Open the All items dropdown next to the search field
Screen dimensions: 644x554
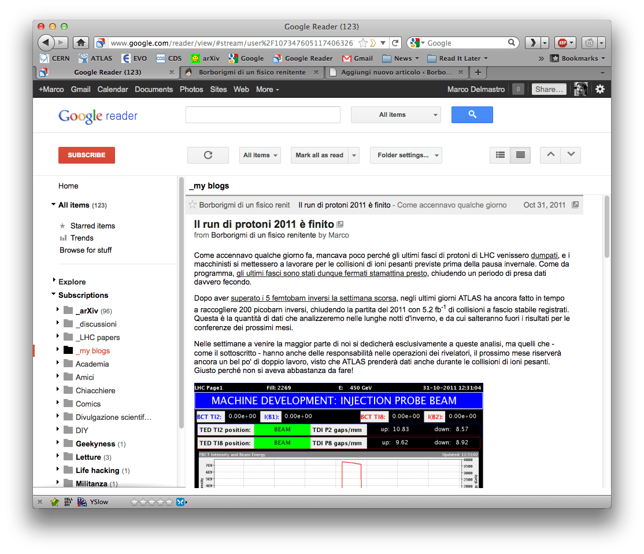point(396,115)
